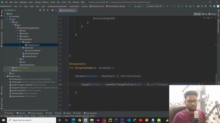This screenshot has height=123, width=220.
Task: Open Search Everywhere magnifier icon
Action: click(210, 6)
